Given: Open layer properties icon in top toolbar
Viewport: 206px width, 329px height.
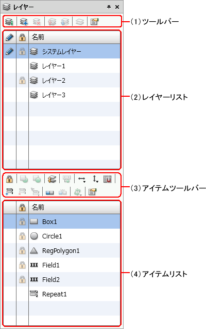Looking at the screenshot, I should [94, 22].
